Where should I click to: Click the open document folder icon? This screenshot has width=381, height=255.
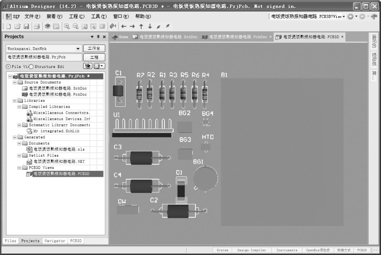(x=17, y=26)
